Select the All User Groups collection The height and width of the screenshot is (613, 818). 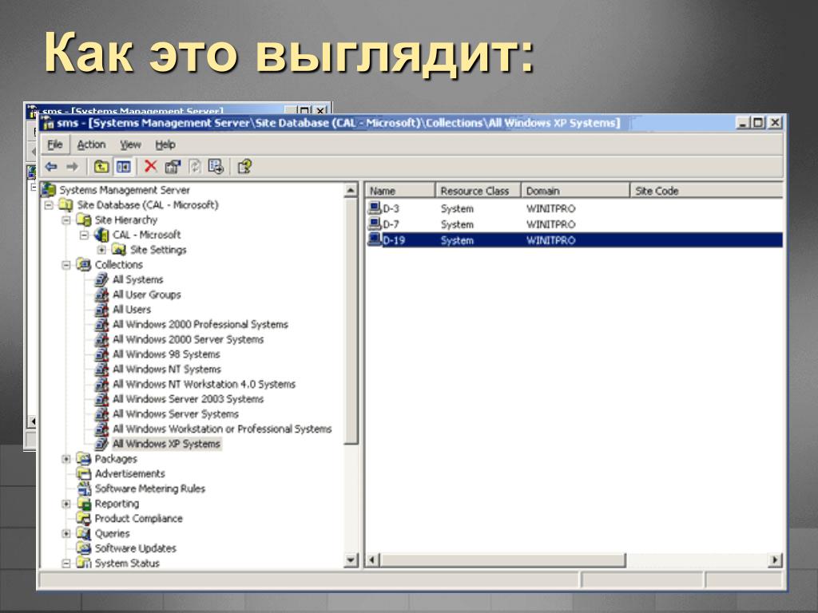[147, 295]
